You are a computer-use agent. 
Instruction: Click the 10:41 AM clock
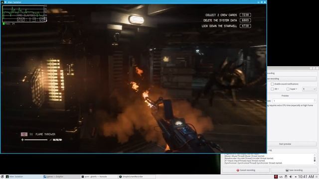(306, 177)
